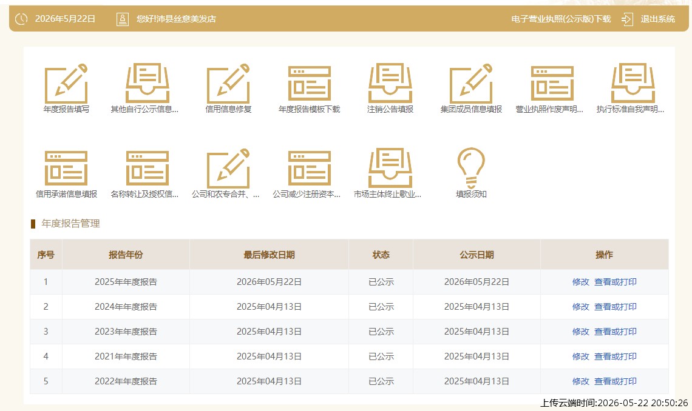Click 修改 for 2021年年度报告

(580, 356)
